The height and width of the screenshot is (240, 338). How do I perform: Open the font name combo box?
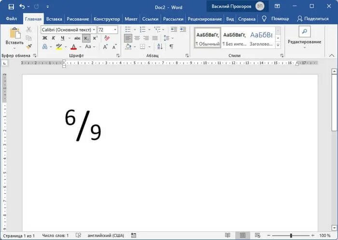[69, 30]
